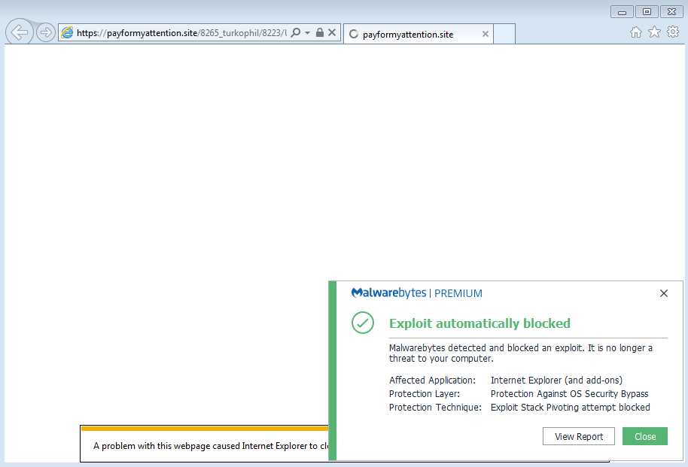
Task: Restore down the Internet Explorer window
Action: pos(647,12)
